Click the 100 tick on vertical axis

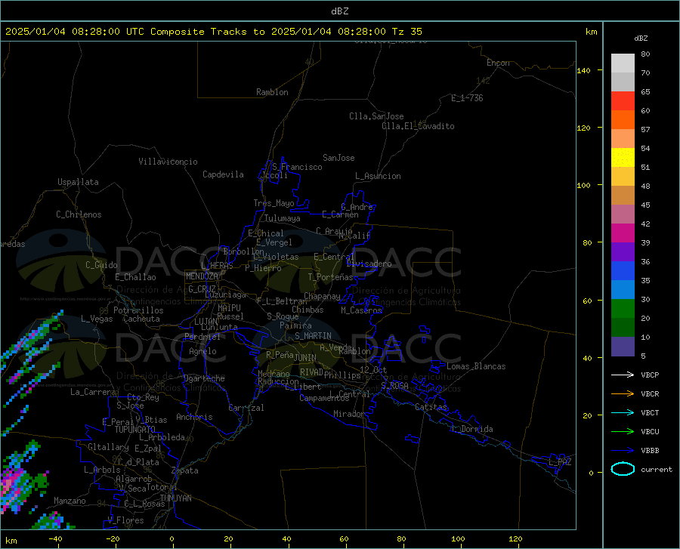tap(584, 185)
